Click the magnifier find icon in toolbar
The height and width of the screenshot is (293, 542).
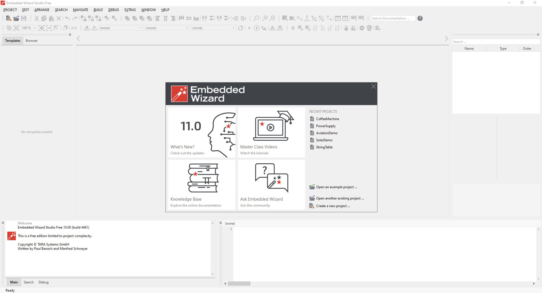point(256,18)
